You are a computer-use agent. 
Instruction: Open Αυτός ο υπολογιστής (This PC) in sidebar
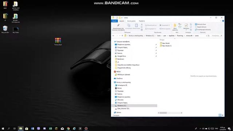coord(122,82)
